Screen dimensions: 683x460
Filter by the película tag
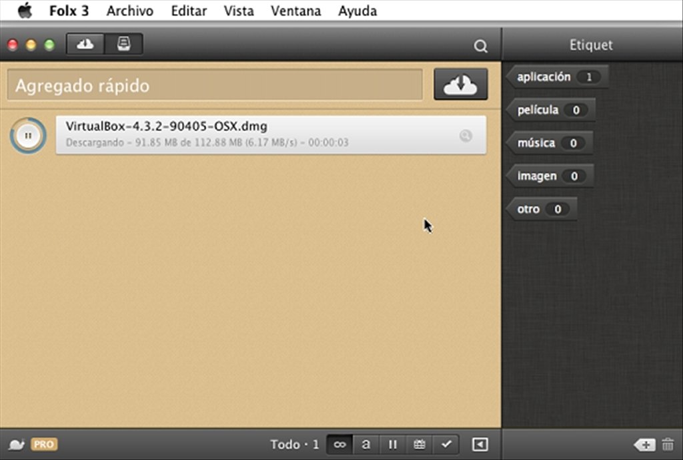[x=551, y=110]
